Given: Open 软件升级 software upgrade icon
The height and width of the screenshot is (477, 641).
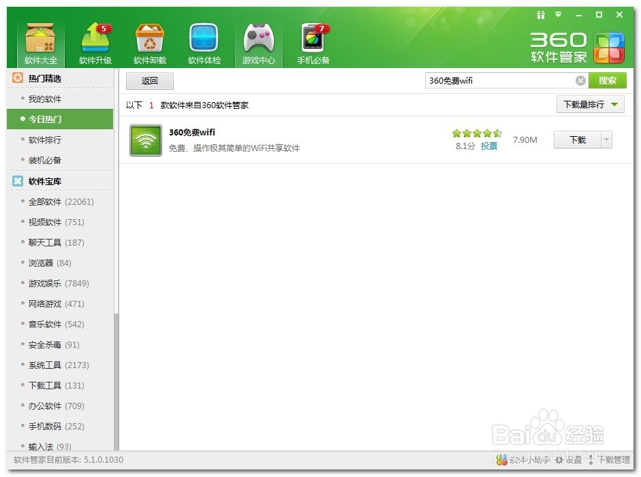Looking at the screenshot, I should [x=95, y=44].
